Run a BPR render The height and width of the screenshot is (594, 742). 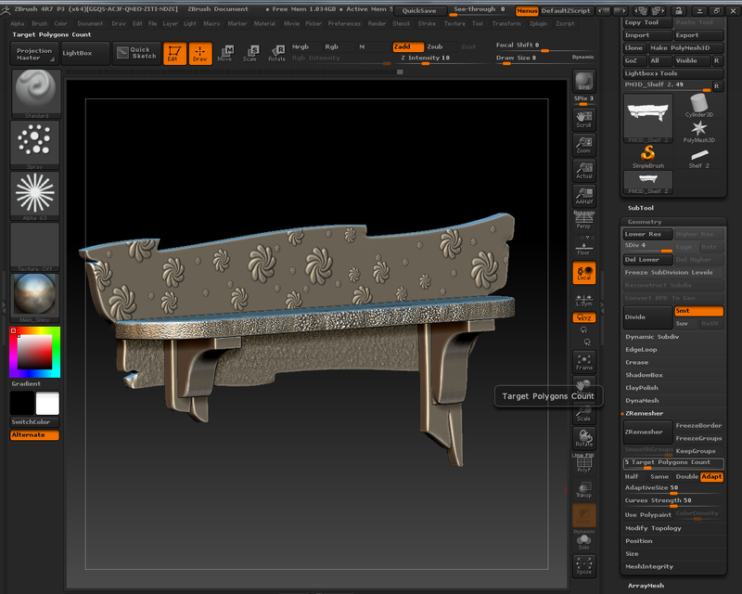[584, 82]
